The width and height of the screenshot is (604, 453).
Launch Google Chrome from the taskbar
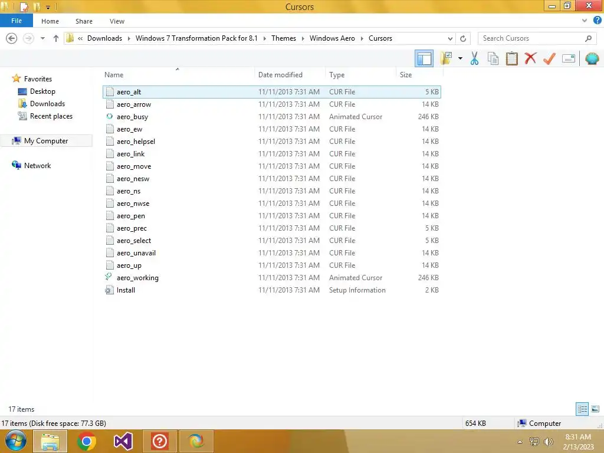(86, 441)
